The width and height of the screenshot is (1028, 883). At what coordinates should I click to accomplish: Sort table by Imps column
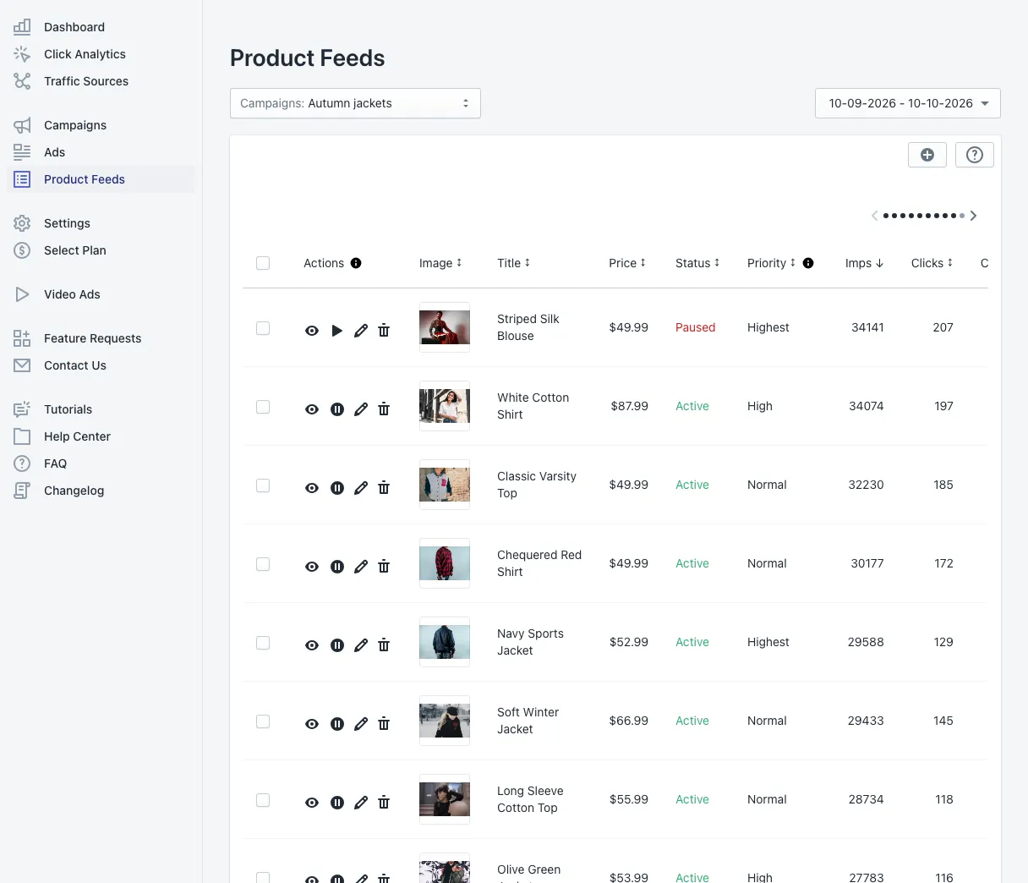tap(864, 263)
